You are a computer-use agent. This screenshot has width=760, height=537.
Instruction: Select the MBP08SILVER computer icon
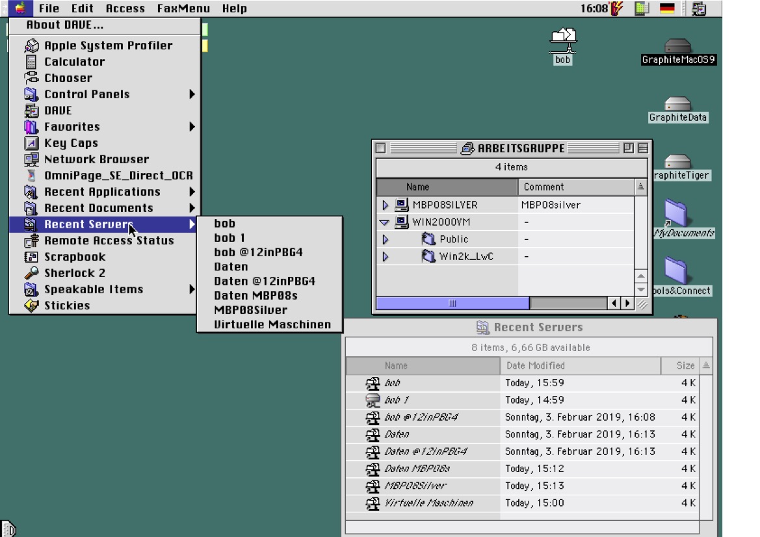(401, 205)
